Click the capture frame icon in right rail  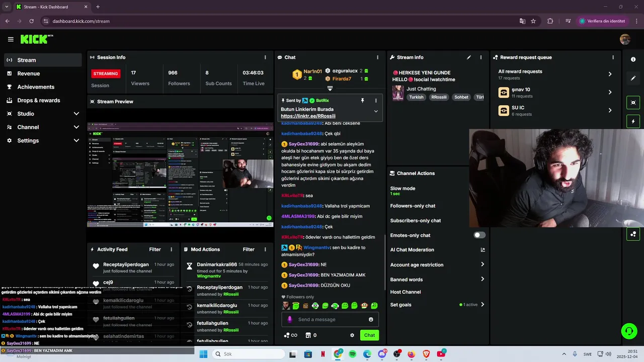click(x=633, y=103)
